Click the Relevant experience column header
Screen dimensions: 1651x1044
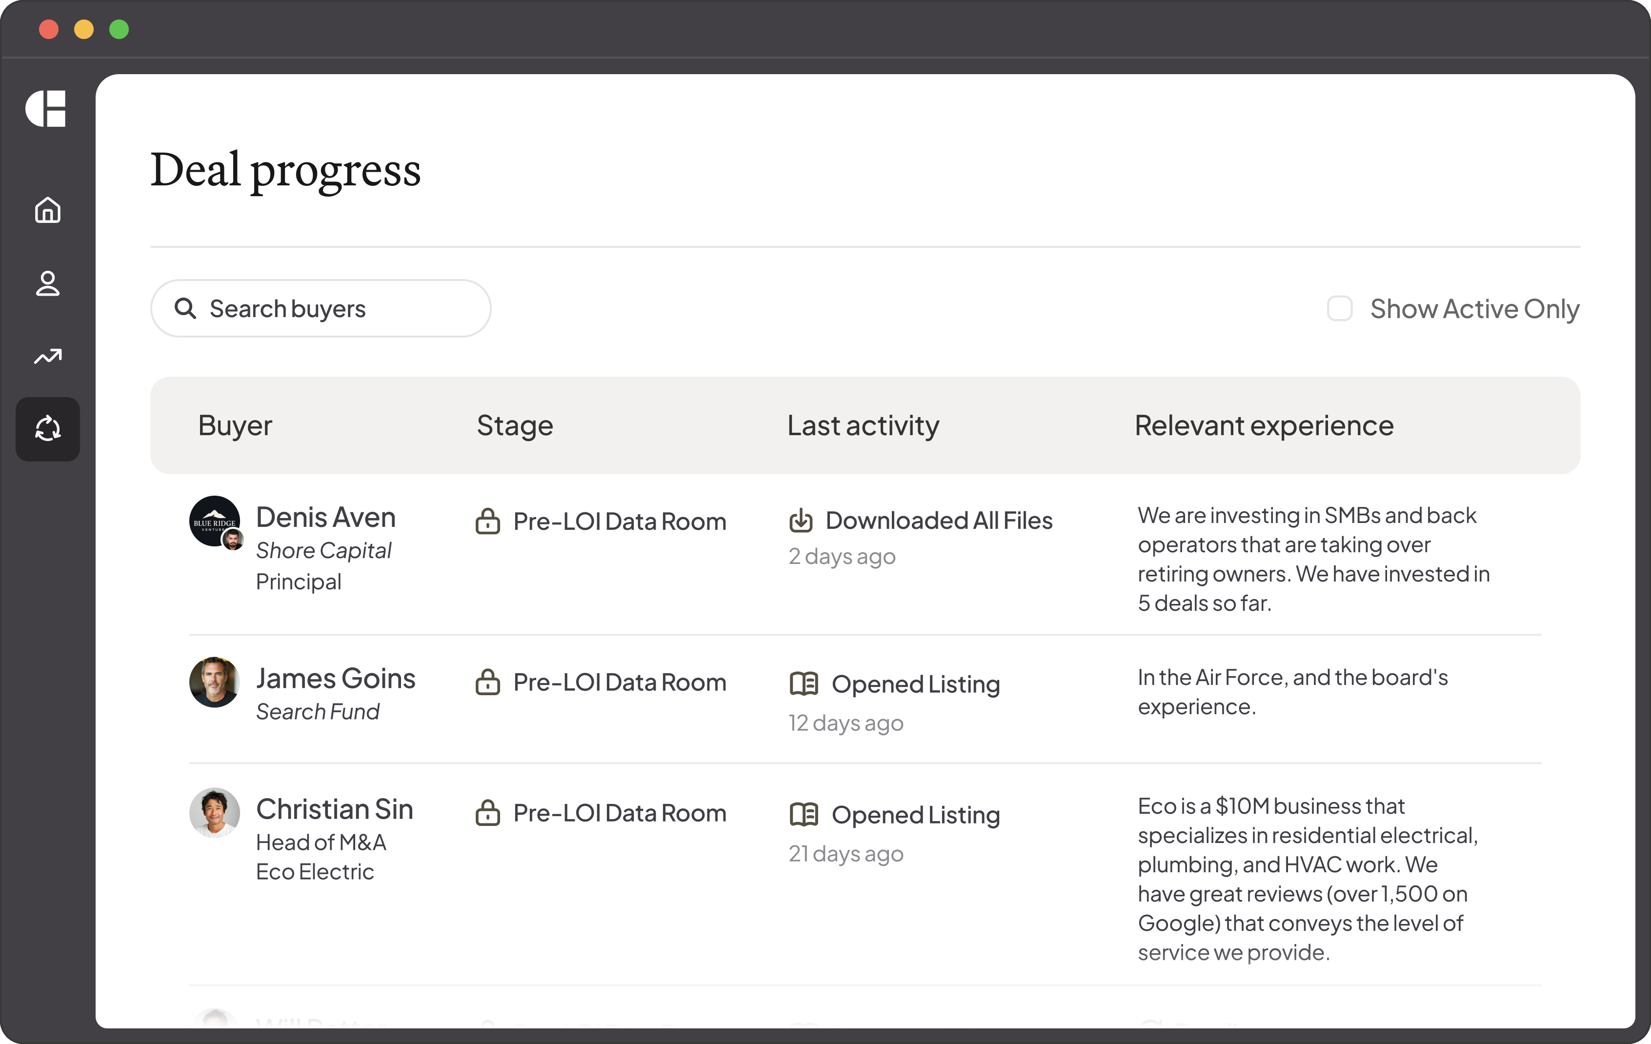(1264, 426)
